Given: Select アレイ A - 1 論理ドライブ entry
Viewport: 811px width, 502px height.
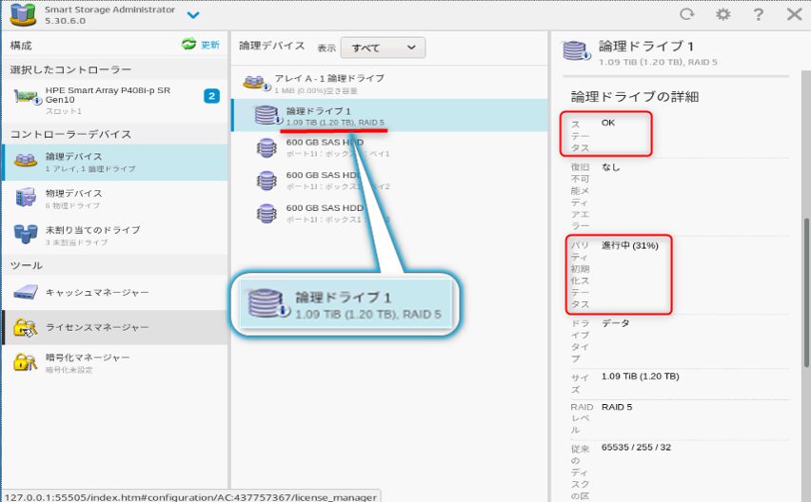Looking at the screenshot, I should 389,83.
